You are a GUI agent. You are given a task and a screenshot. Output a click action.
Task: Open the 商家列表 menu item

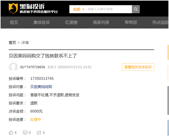101,22
